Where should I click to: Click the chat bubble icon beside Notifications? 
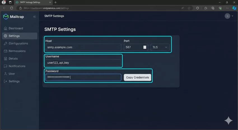[x=6, y=66]
